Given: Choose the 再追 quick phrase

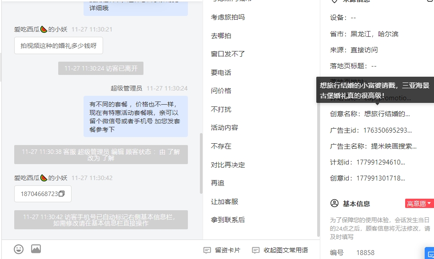Looking at the screenshot, I should pyautogui.click(x=218, y=183).
